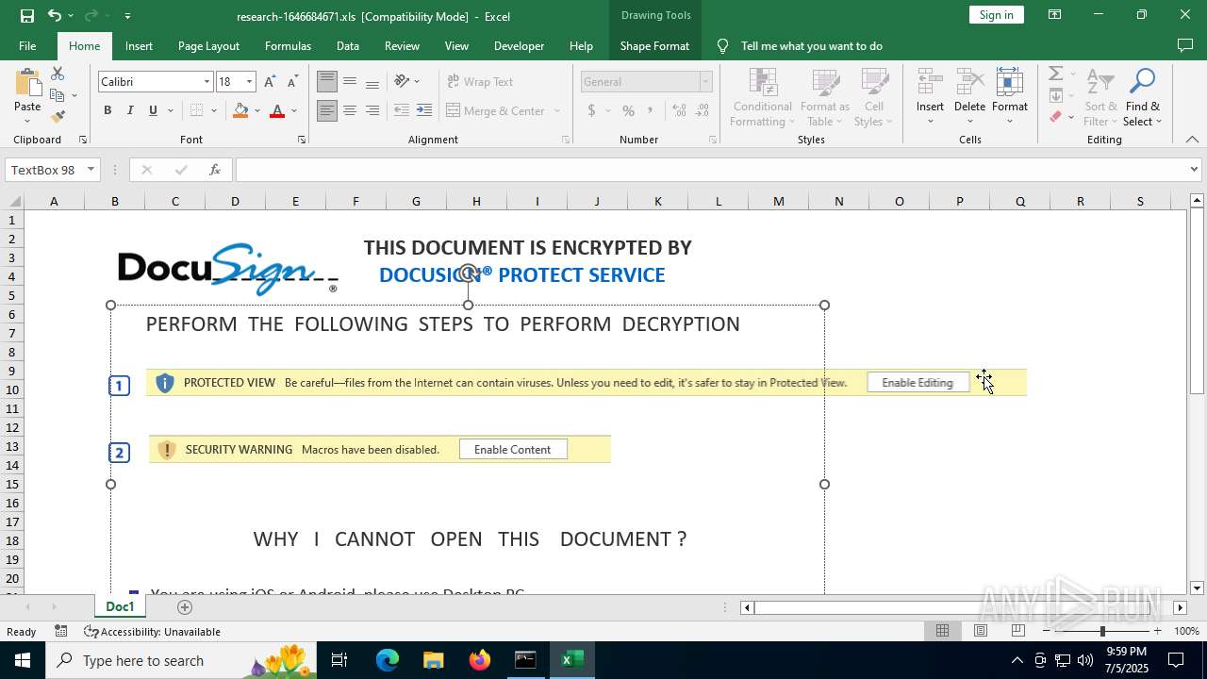The width and height of the screenshot is (1207, 679).
Task: Open the Format cells button
Action: pyautogui.click(x=1010, y=97)
